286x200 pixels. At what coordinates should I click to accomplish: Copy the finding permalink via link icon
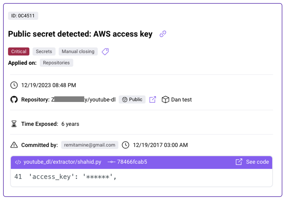(x=163, y=34)
